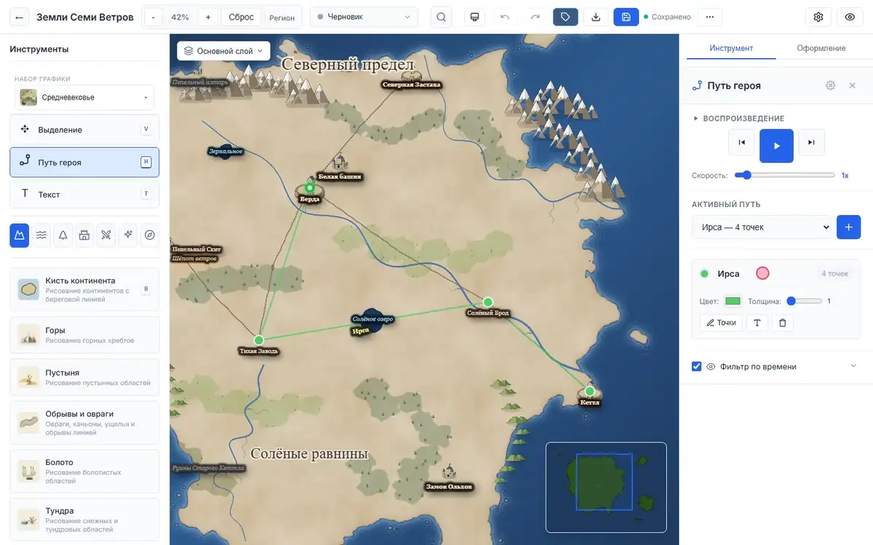873x545 pixels.
Task: Select the castle buildings category icon
Action: pyautogui.click(x=84, y=235)
